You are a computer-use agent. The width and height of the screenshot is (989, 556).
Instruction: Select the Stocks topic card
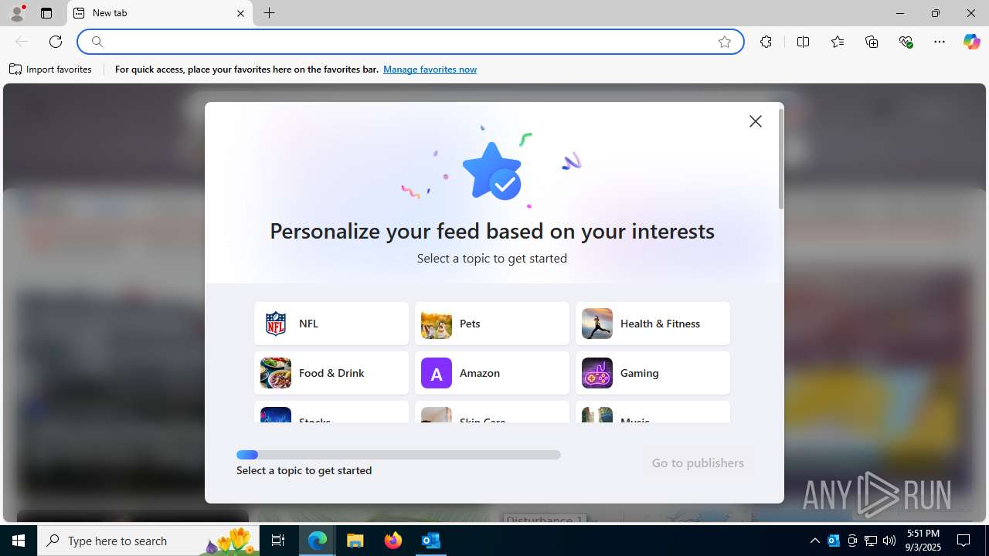click(x=331, y=412)
